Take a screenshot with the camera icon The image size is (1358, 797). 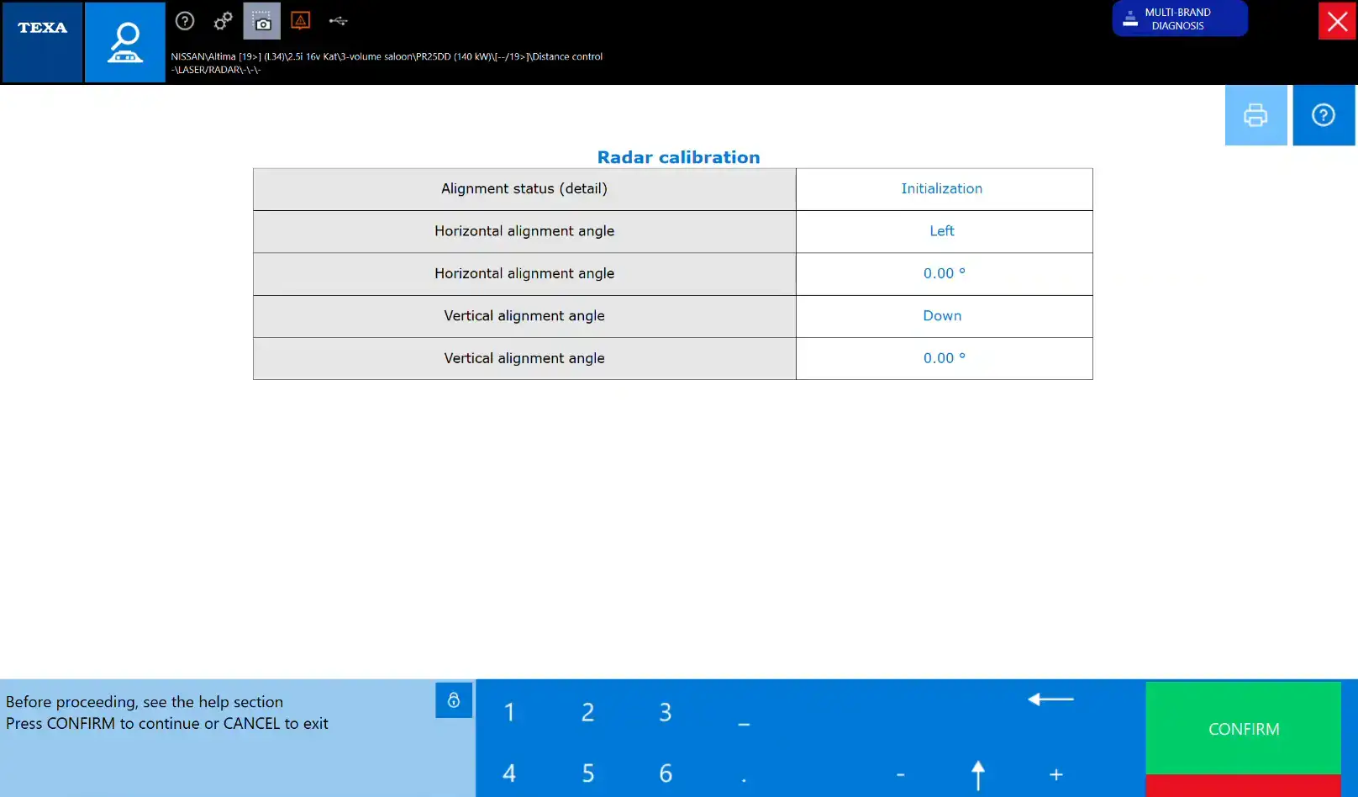tap(262, 21)
